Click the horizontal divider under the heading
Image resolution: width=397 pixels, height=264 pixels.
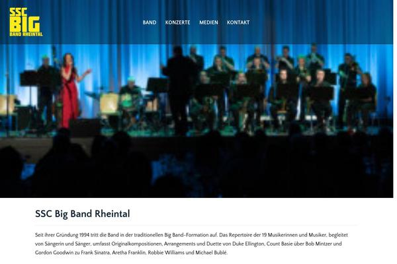click(x=196, y=225)
